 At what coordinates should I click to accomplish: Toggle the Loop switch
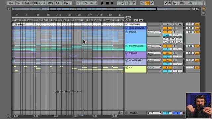click(x=147, y=3)
